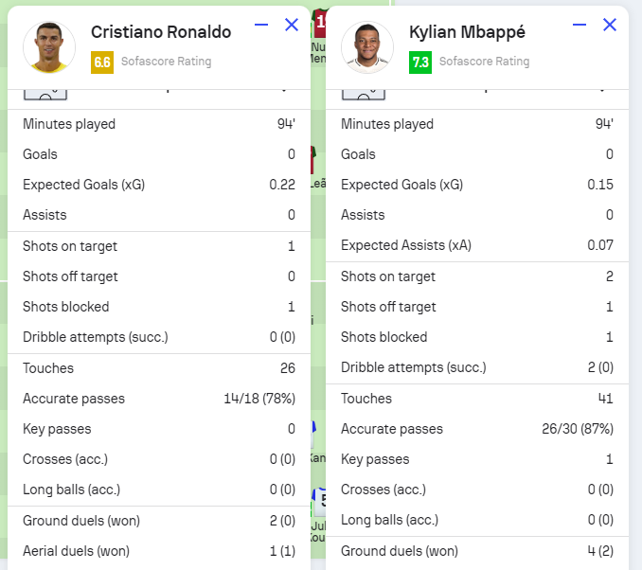The image size is (642, 570).
Task: Minimize the Cristiano Ronaldo stats panel
Action: [261, 25]
